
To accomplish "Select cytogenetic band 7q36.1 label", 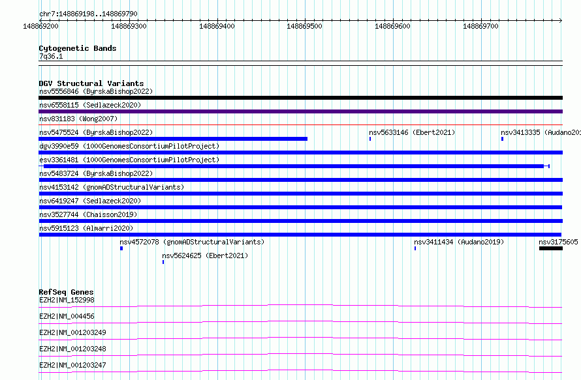I will [51, 56].
